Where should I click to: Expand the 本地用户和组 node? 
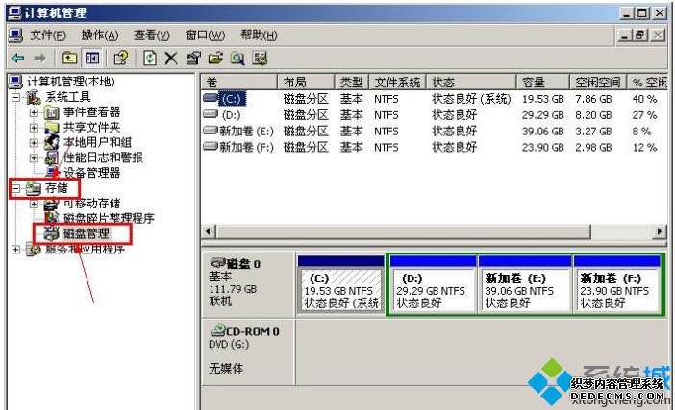34,143
